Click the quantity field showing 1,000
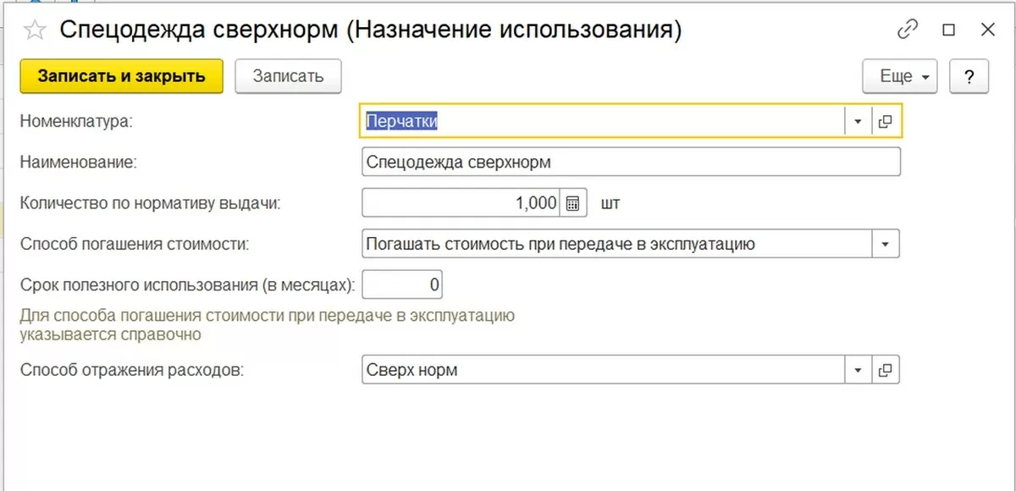Screen dimensions: 1016x491 pyautogui.click(x=461, y=203)
